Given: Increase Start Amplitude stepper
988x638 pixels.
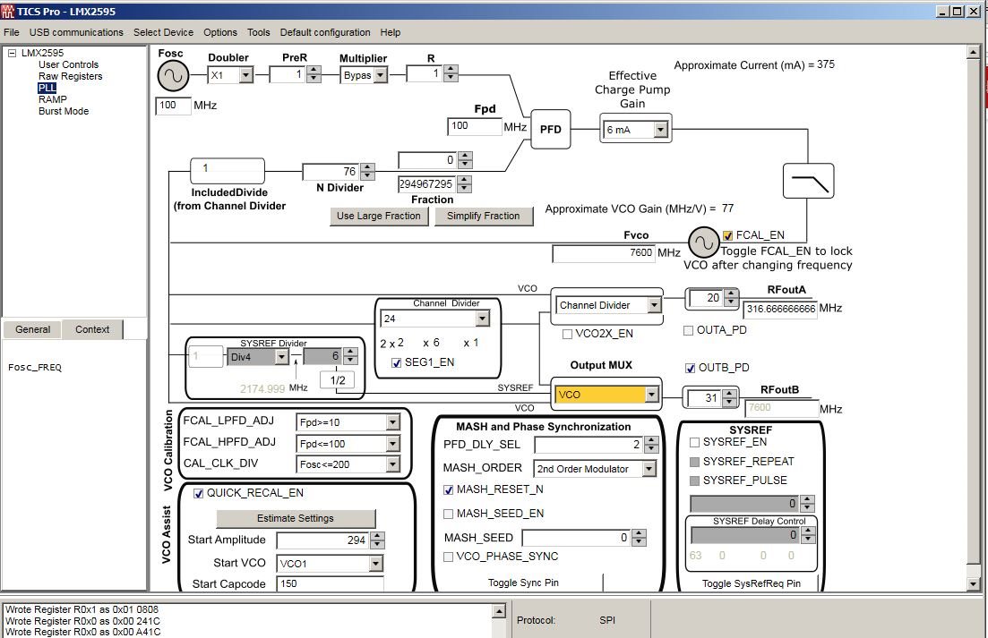Looking at the screenshot, I should tap(377, 536).
